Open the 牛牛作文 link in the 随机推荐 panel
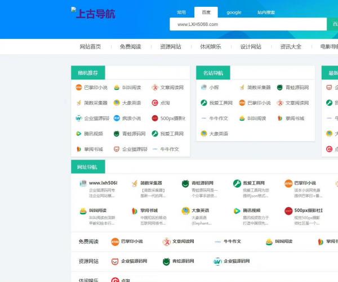This screenshot has height=282, width=338. 170,149
